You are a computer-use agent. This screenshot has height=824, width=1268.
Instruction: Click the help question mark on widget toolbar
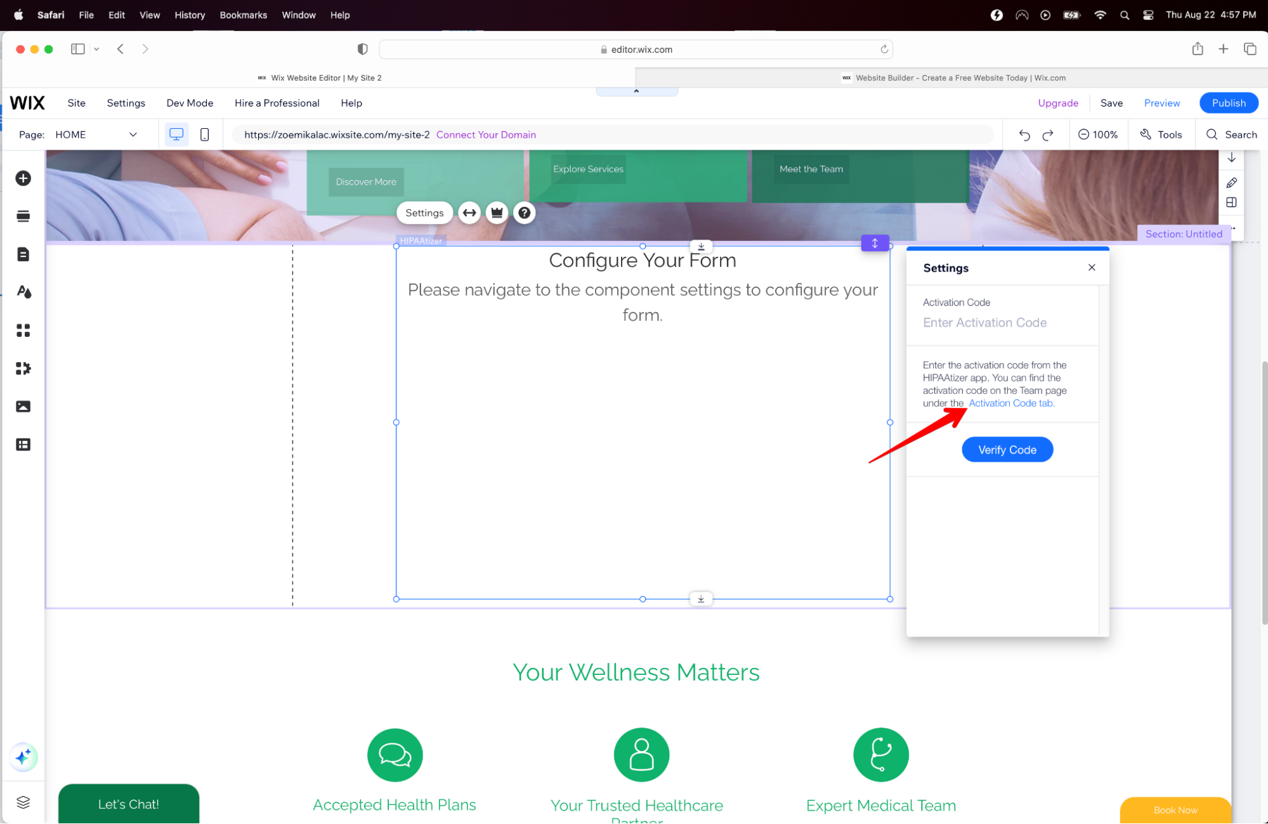pos(524,213)
